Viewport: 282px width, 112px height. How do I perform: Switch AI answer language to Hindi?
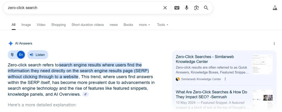(x=12, y=55)
